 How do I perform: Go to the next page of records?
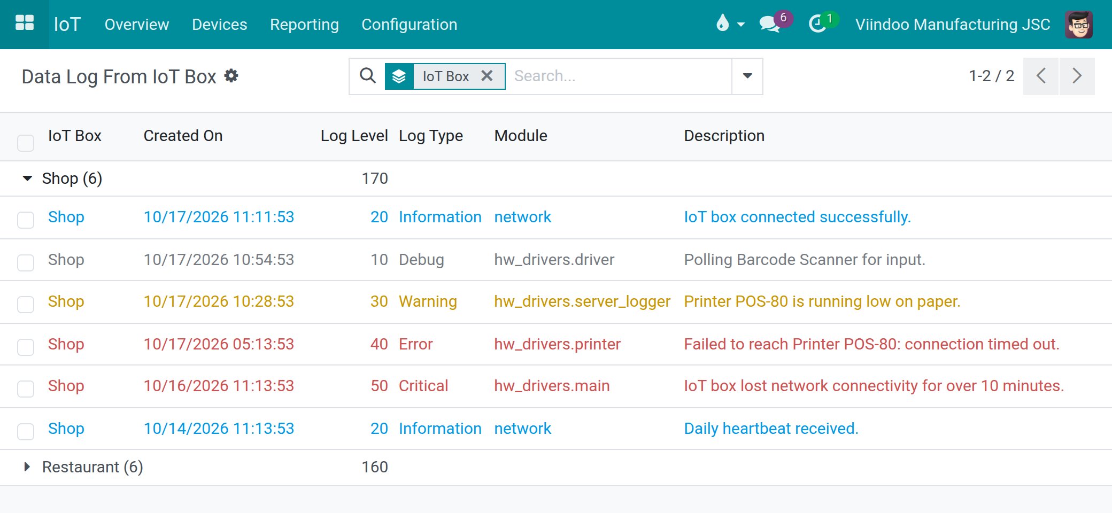[1077, 76]
